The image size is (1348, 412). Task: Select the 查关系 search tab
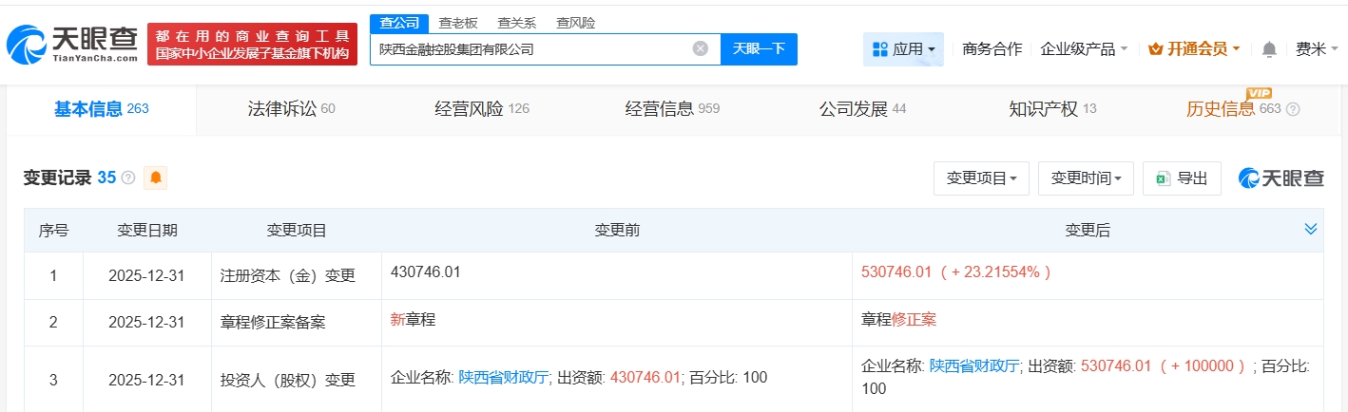point(517,23)
